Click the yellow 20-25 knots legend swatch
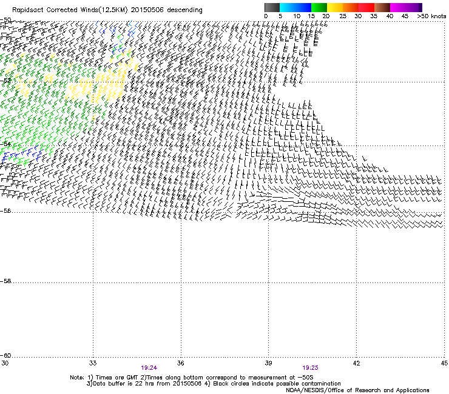The image size is (449, 394). [335, 7]
